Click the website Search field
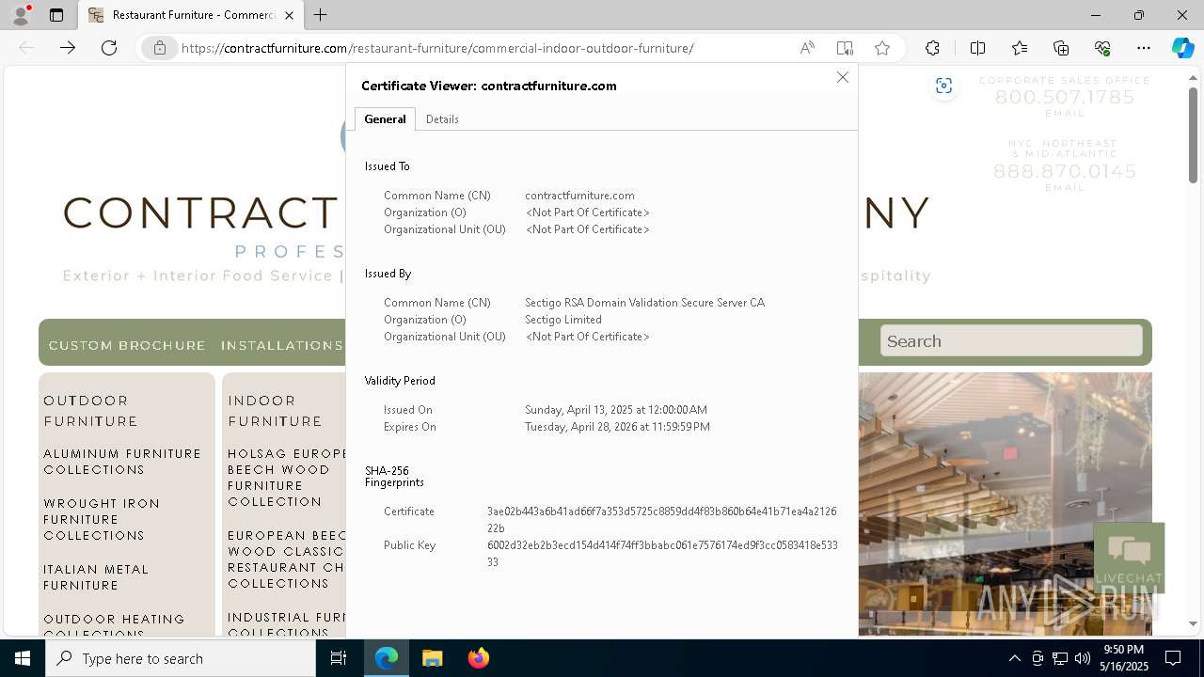The height and width of the screenshot is (677, 1204). pyautogui.click(x=1011, y=341)
